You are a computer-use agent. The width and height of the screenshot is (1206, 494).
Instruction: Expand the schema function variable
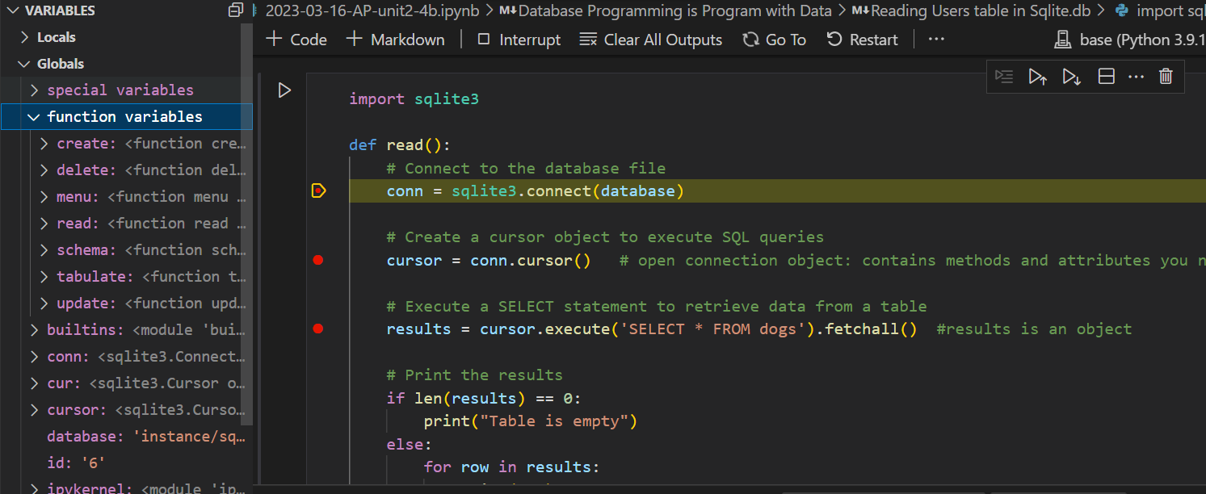coord(44,250)
